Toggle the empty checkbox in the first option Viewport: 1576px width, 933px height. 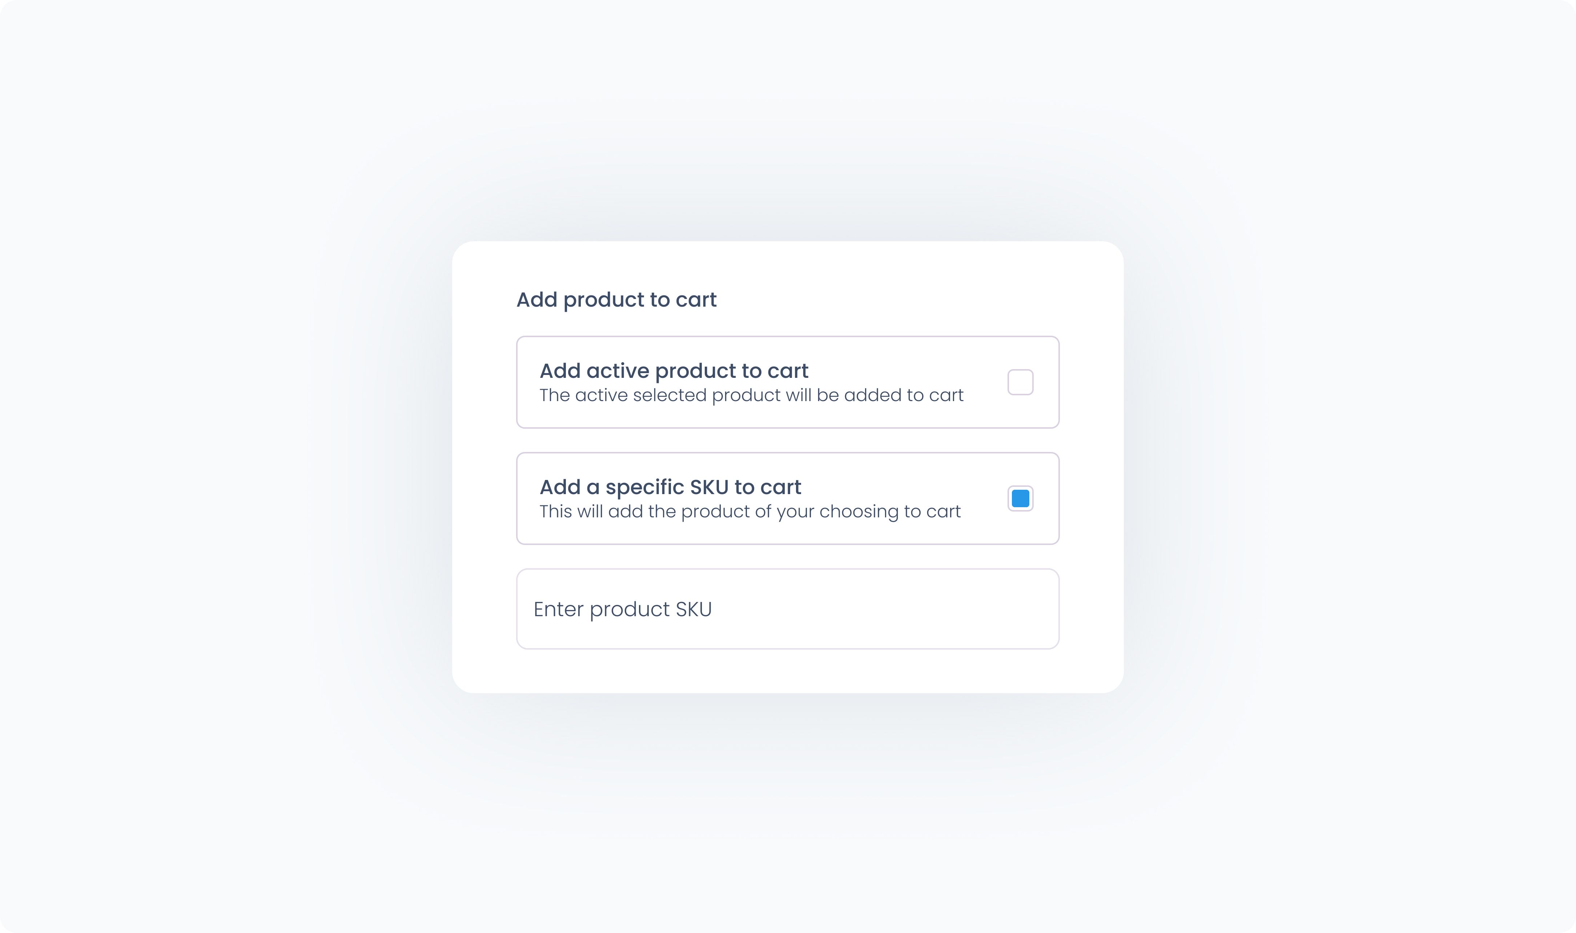coord(1020,382)
